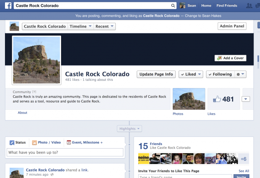Click Change to Sean Hakes link
This screenshot has height=178, width=260.
pyautogui.click(x=203, y=16)
